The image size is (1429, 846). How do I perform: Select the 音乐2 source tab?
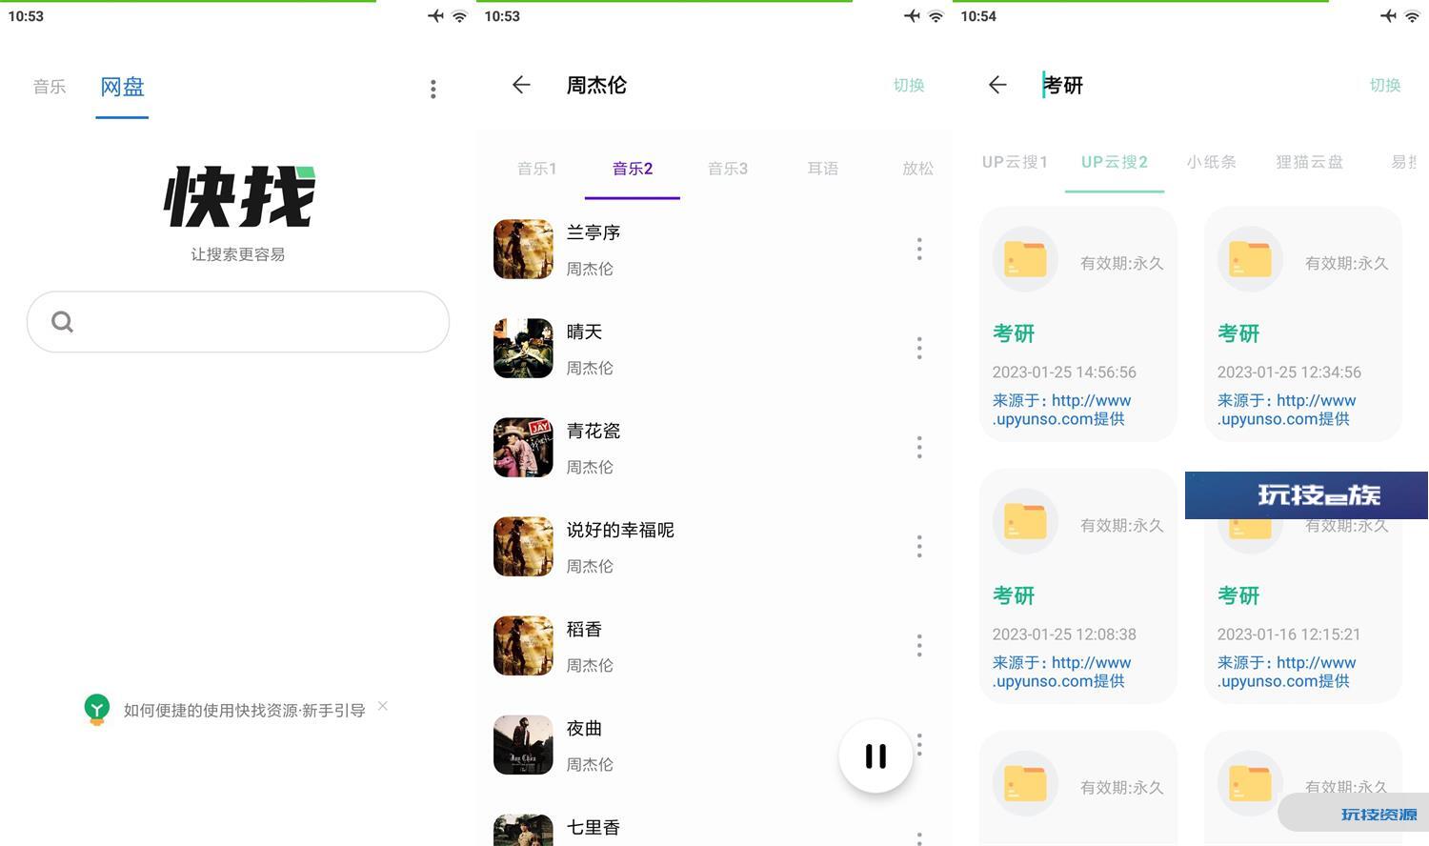click(633, 169)
